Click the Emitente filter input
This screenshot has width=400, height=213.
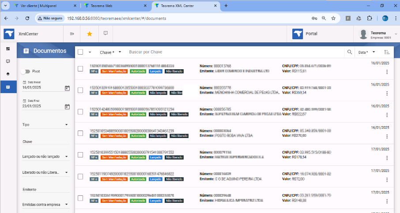point(45,190)
